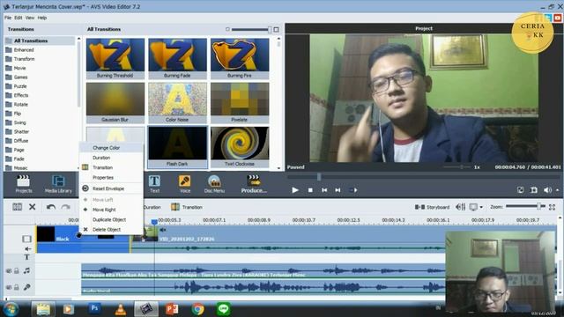The width and height of the screenshot is (564, 317).
Task: Open the Text tool in main toolbar
Action: pyautogui.click(x=155, y=184)
